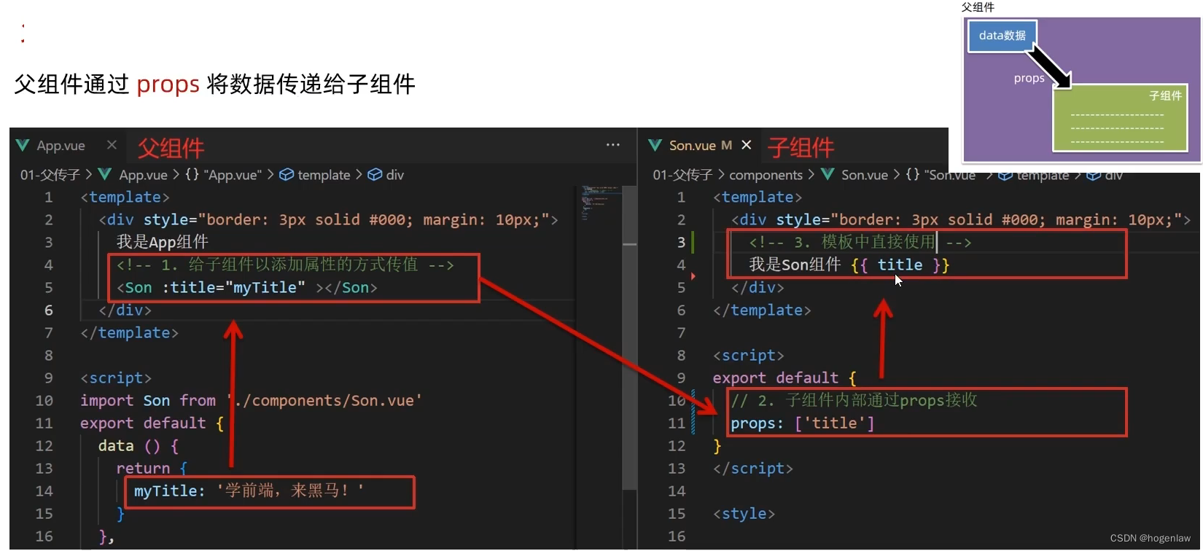Click the comment '1. 给子组件以添加属性的方式传值'

point(285,265)
